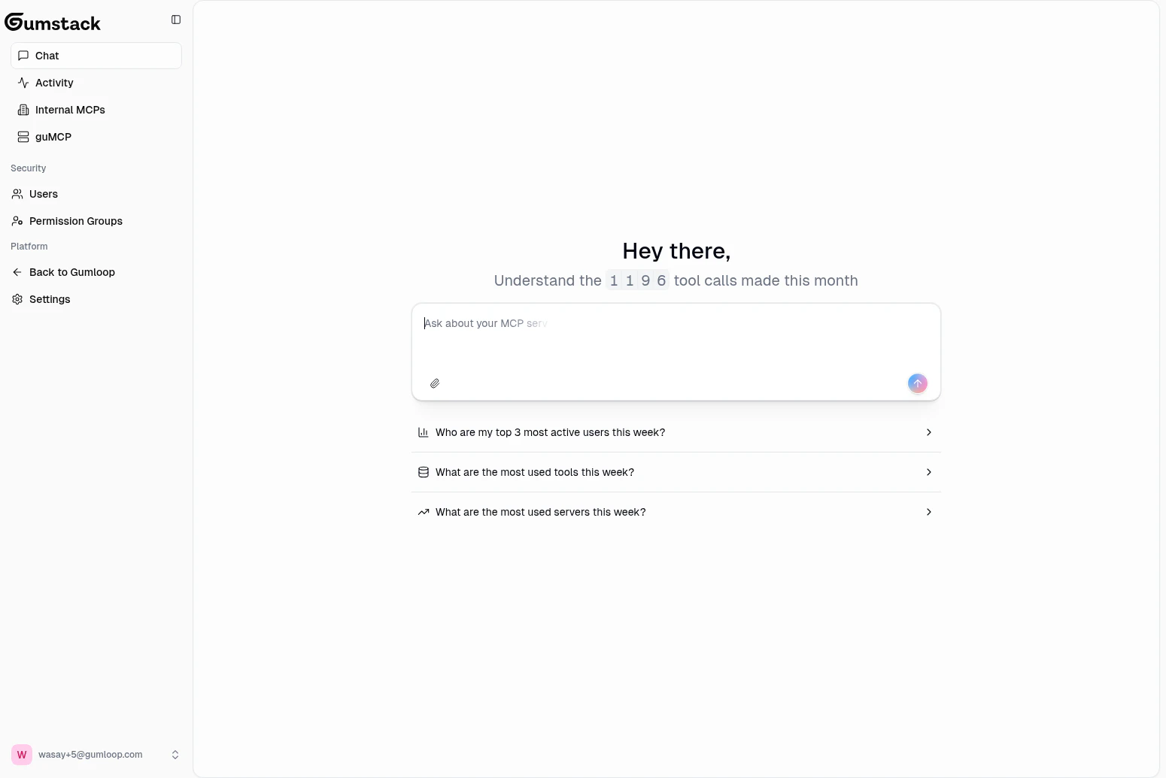Expand the most used tools suggestion chevron
1166x778 pixels.
click(x=928, y=472)
